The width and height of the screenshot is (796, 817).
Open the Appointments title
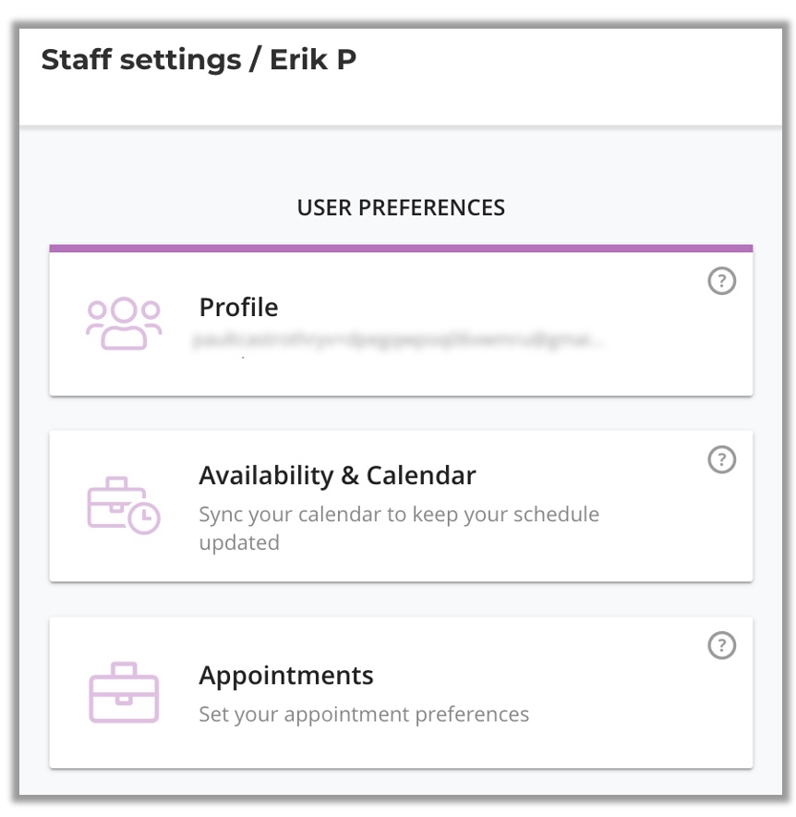tap(286, 676)
